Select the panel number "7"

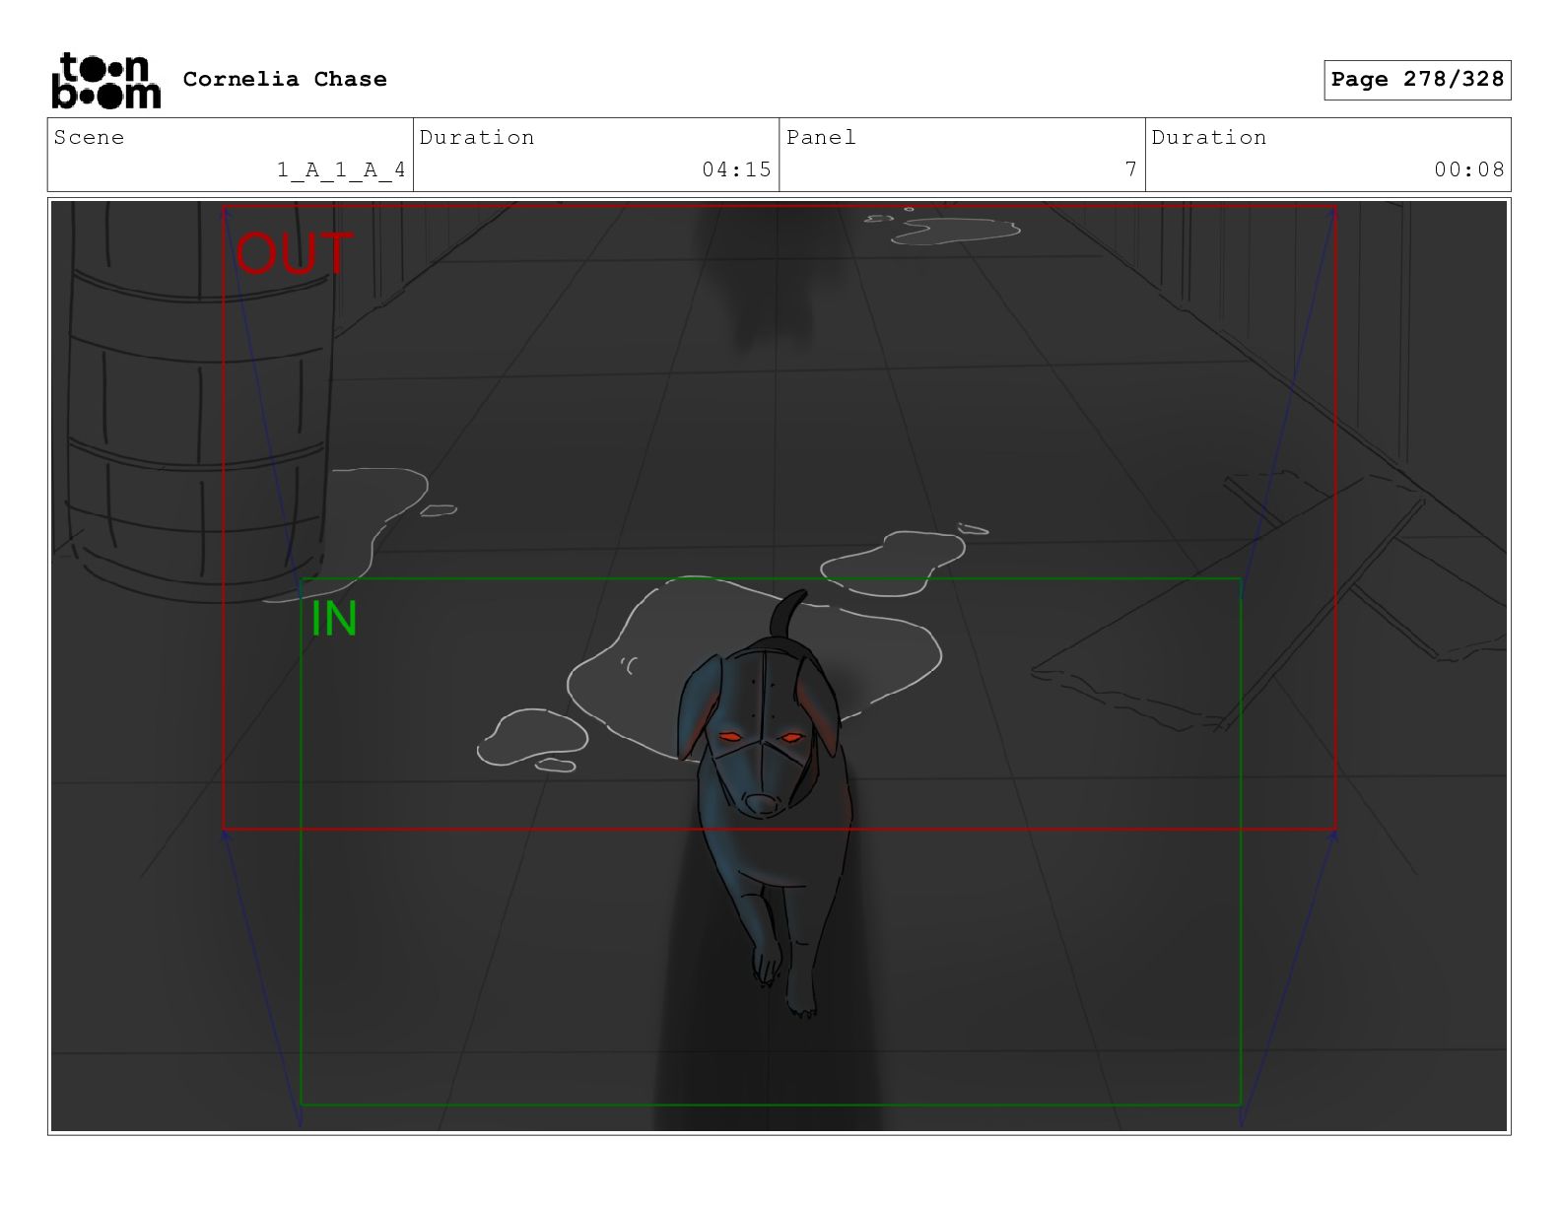1131,169
